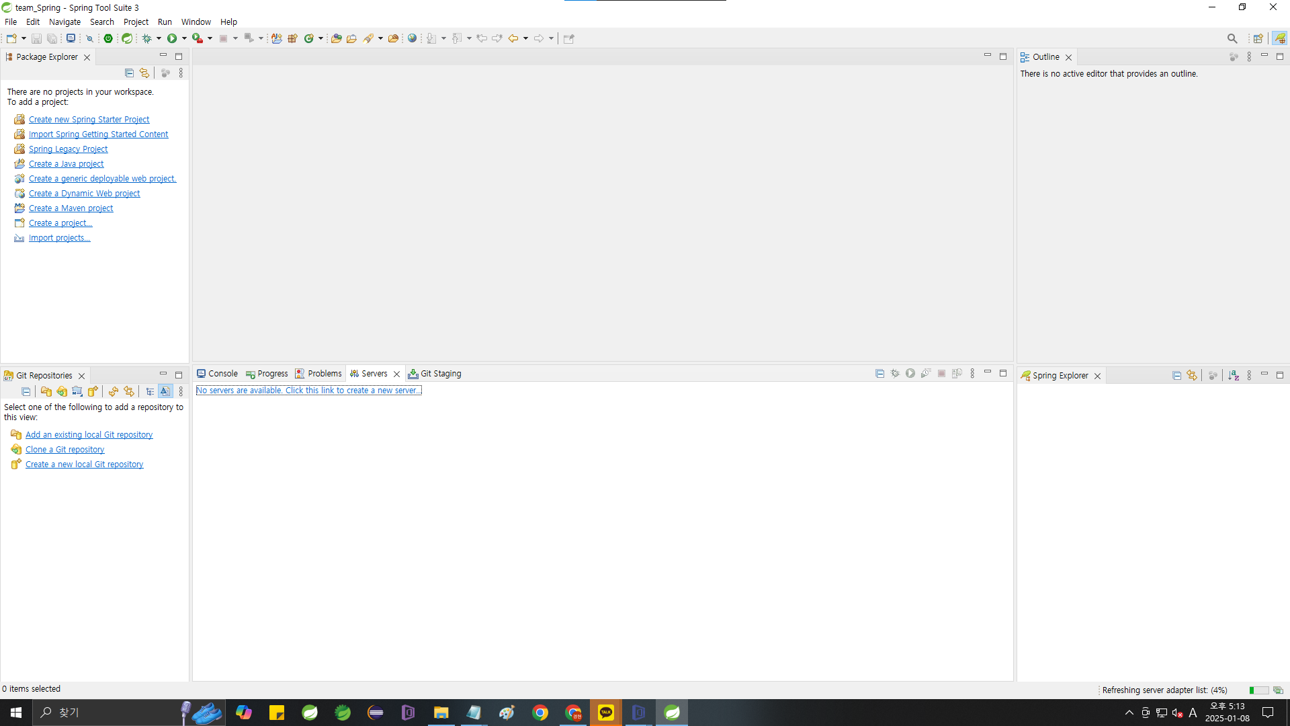Click the create a new server link
This screenshot has height=726, width=1290.
308,391
